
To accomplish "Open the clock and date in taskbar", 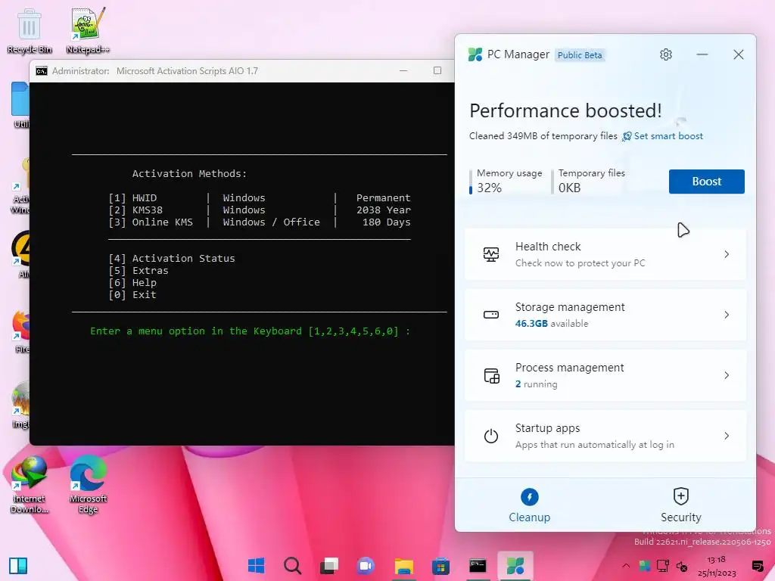I will (x=717, y=566).
